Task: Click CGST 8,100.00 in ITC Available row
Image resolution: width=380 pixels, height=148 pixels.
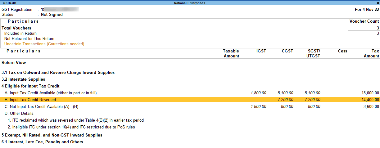Action: click(x=285, y=93)
